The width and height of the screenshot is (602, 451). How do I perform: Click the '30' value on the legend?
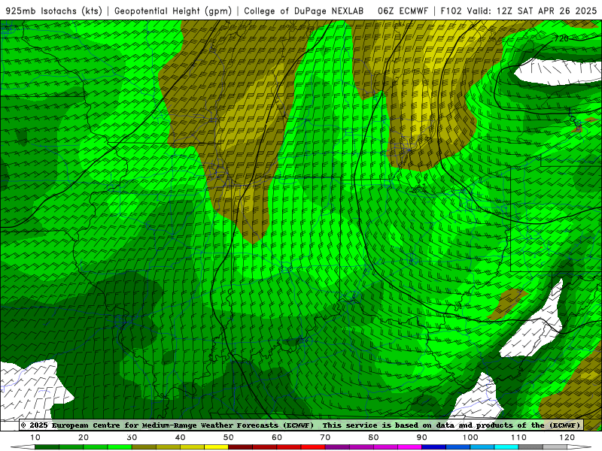132,437
